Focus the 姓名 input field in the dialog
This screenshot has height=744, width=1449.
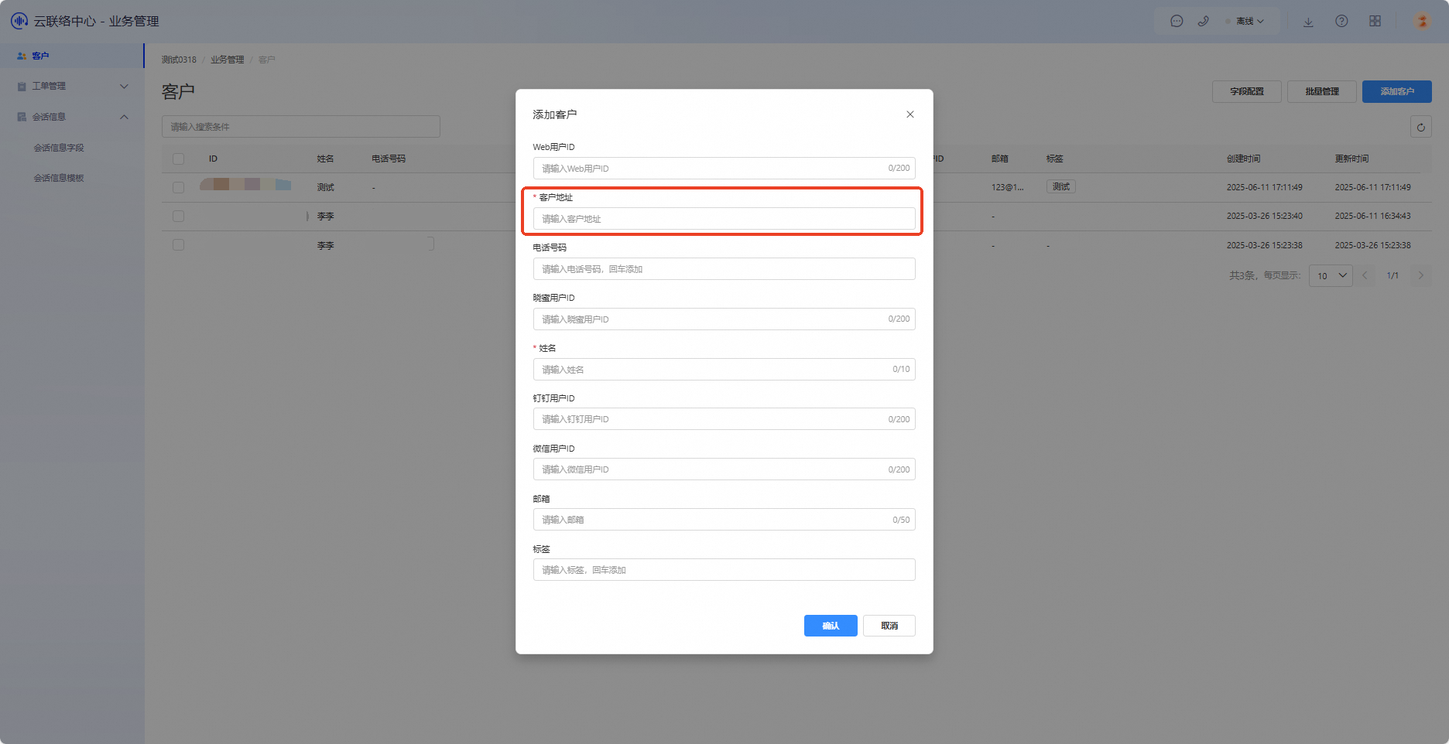pos(724,370)
